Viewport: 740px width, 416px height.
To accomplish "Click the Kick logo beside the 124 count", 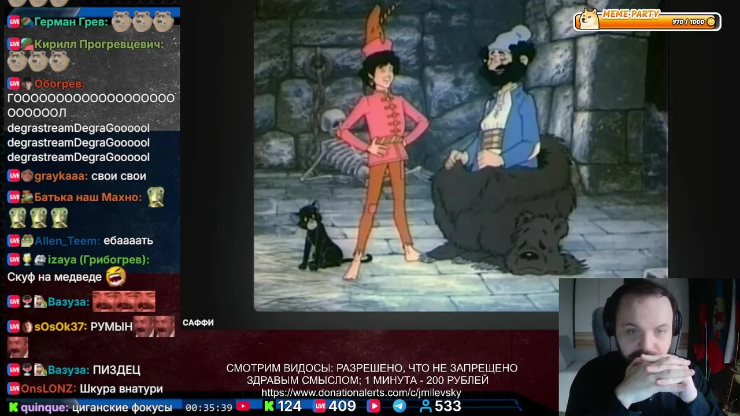I will point(269,406).
